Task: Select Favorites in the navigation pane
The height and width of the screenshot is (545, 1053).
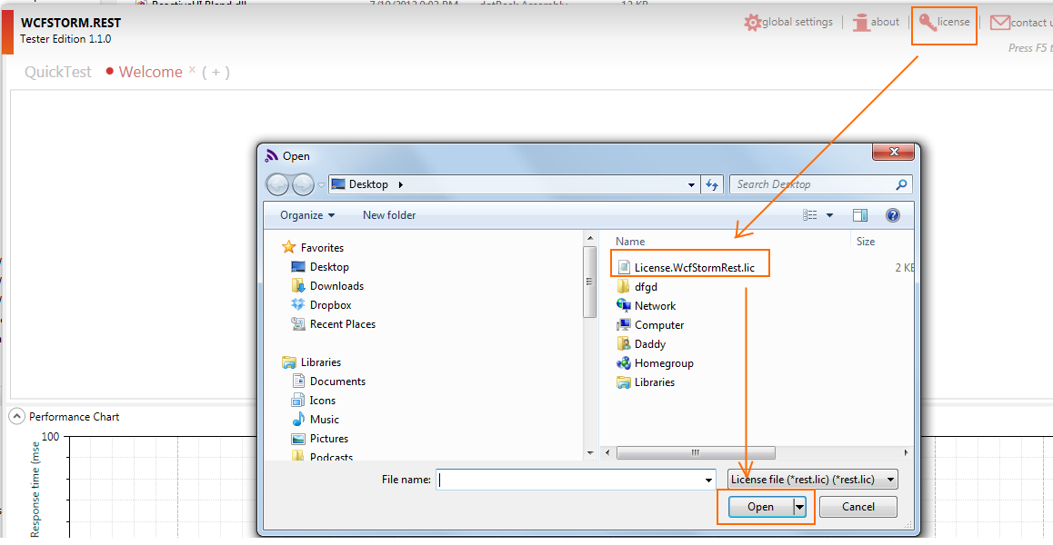Action: tap(322, 248)
